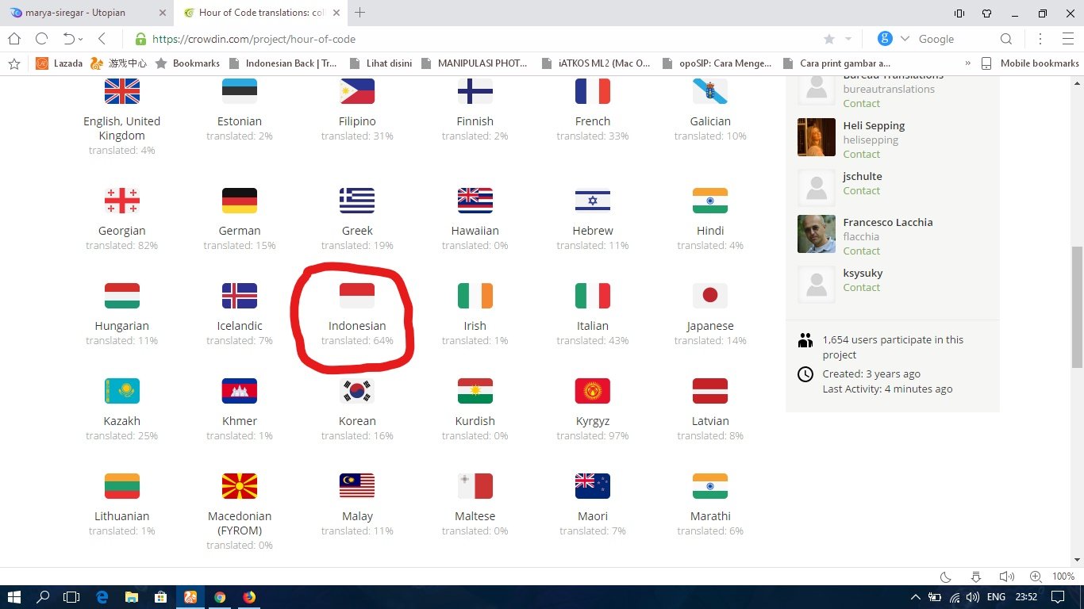Screen dimensions: 1084x609
Task: Open the Georgian flag icon
Action: point(122,201)
